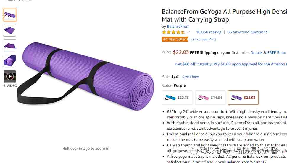Expand the star rating dropdown arrow

pyautogui.click(x=189, y=32)
